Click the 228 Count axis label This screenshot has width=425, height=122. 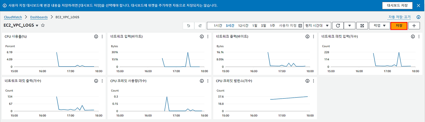coord(326,52)
